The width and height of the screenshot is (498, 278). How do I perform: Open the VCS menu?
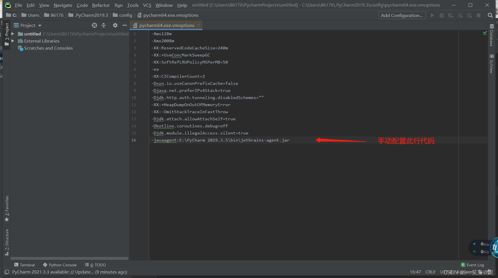pos(147,5)
